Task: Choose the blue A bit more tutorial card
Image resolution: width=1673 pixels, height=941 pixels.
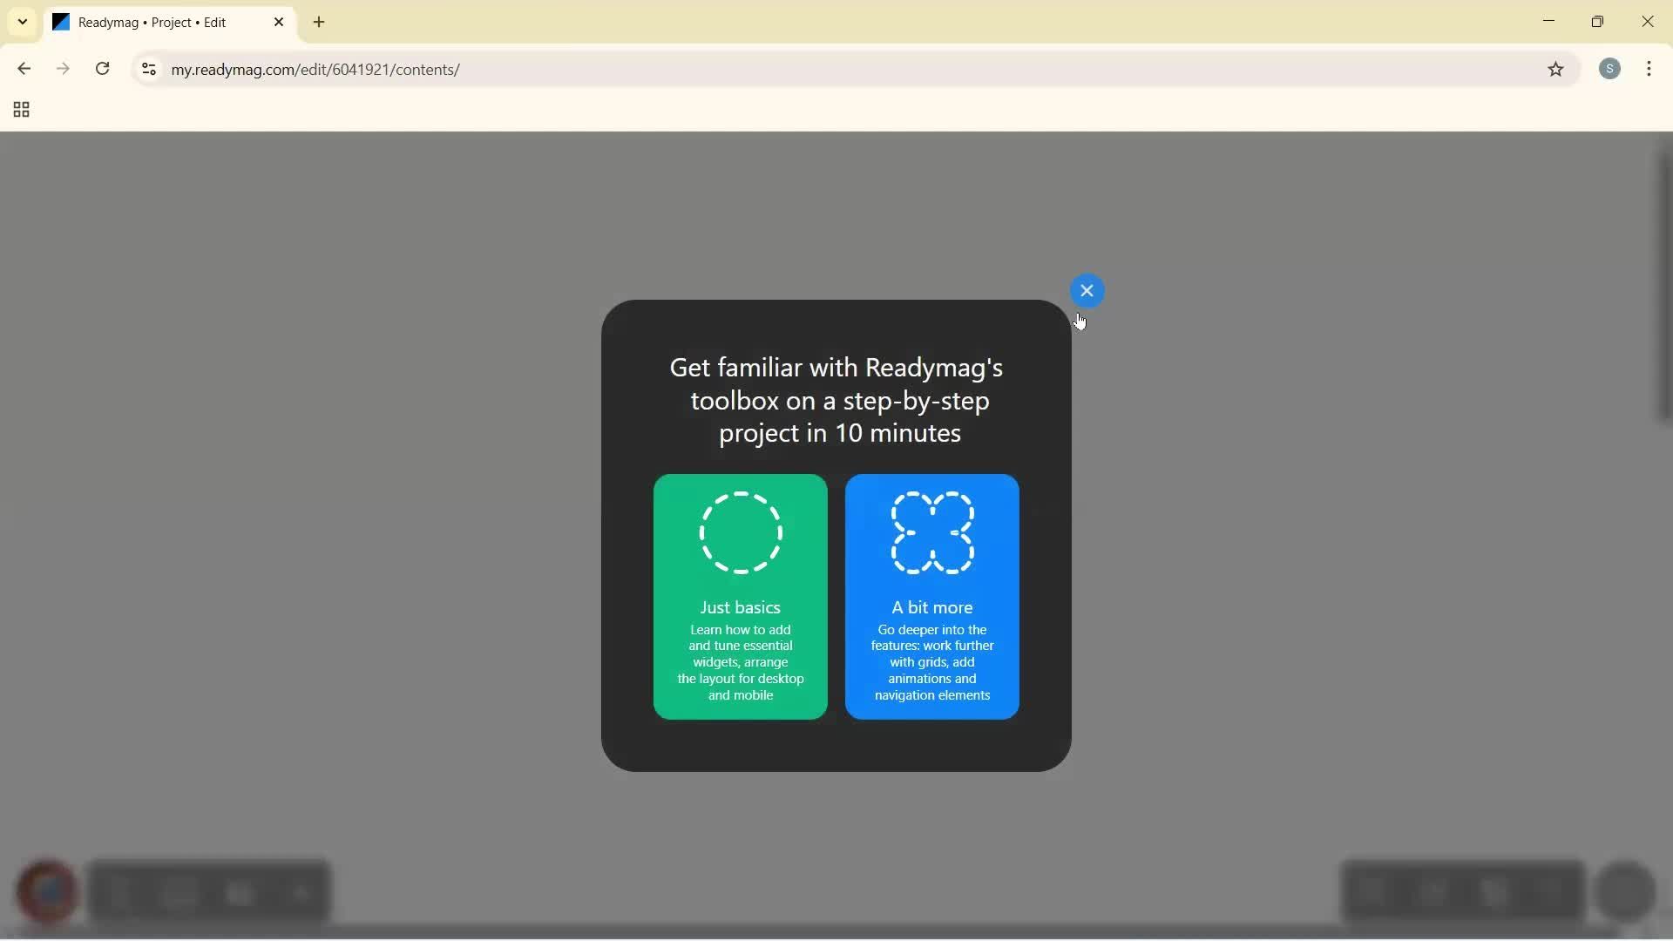Action: tap(931, 645)
